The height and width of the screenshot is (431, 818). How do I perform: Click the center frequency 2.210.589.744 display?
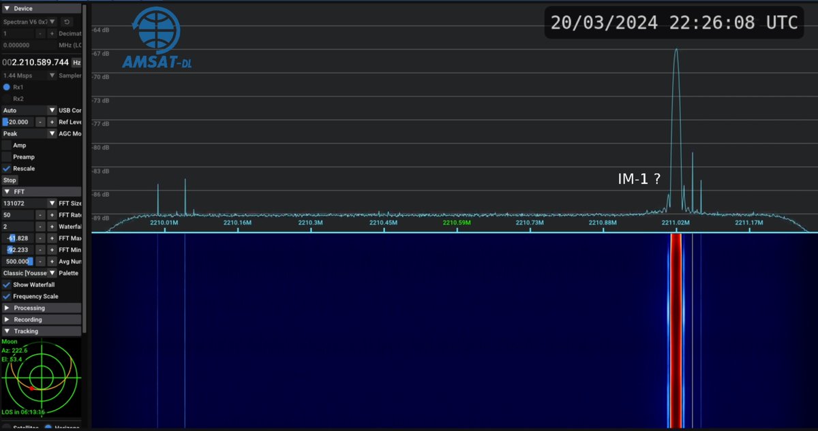pos(35,62)
